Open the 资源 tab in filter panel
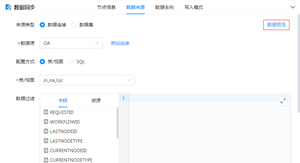This screenshot has width=300, height=163. click(x=96, y=100)
